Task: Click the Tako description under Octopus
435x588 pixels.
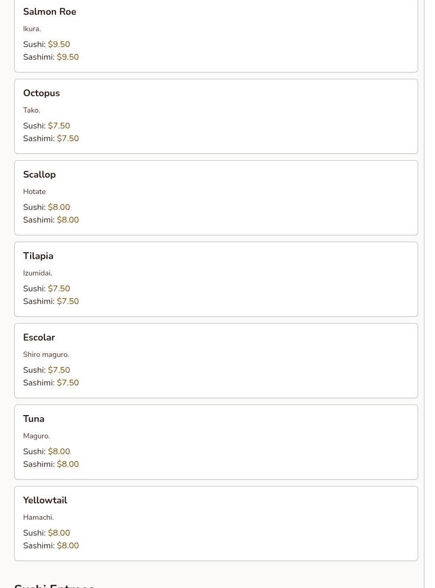Action: pyautogui.click(x=32, y=110)
